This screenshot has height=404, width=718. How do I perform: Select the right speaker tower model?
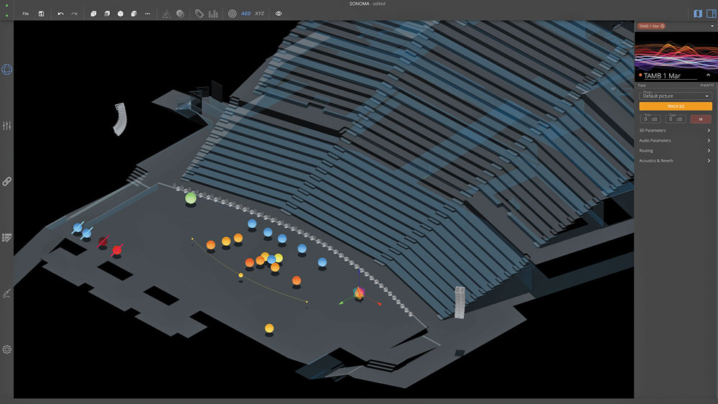[460, 302]
